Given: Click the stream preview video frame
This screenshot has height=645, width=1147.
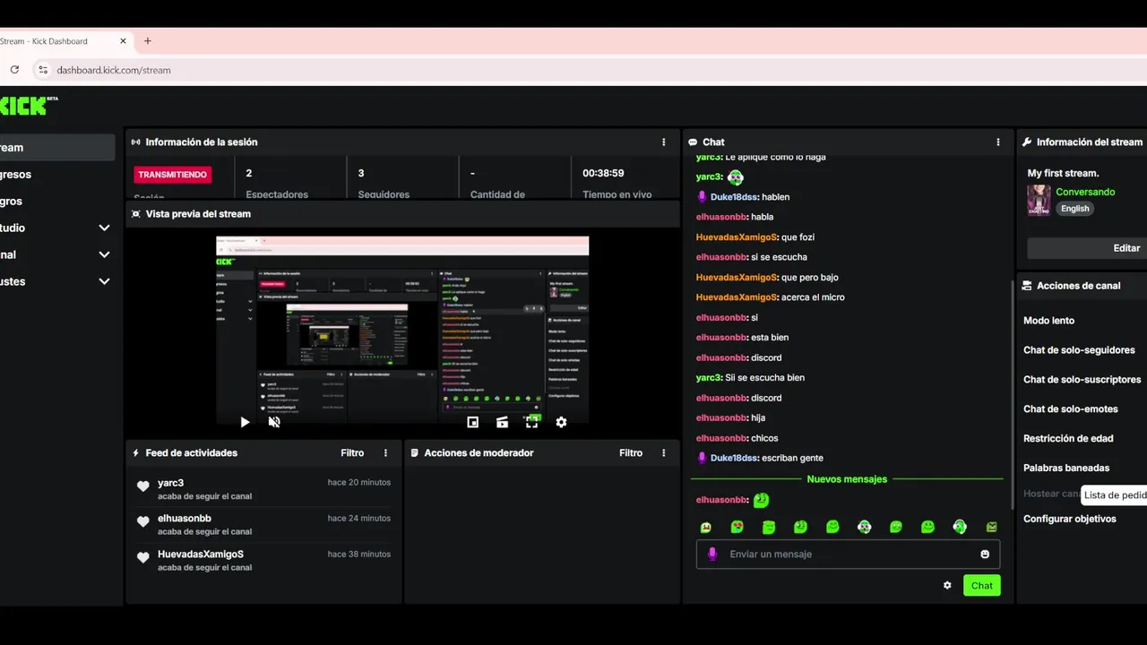Looking at the screenshot, I should click(x=402, y=331).
